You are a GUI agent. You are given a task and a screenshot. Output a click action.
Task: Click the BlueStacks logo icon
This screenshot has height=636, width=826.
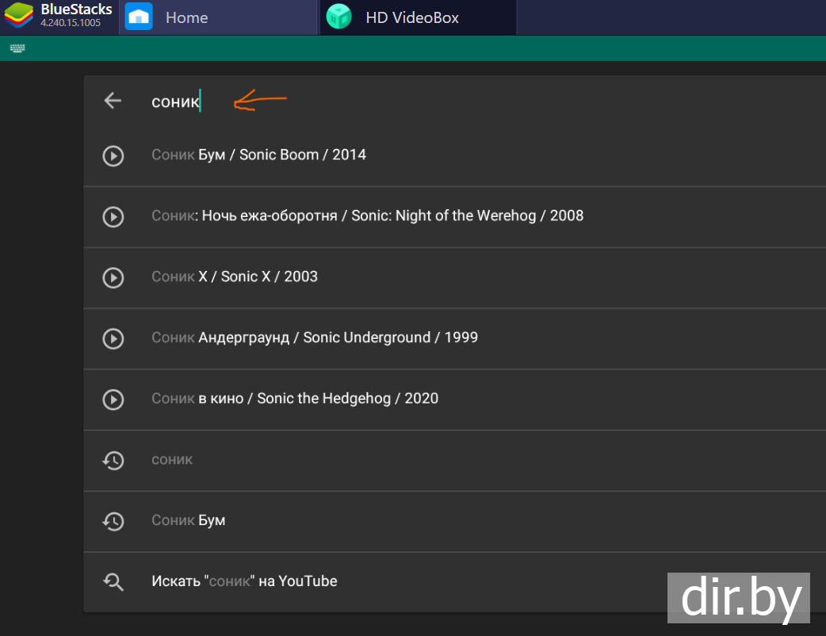click(x=19, y=17)
